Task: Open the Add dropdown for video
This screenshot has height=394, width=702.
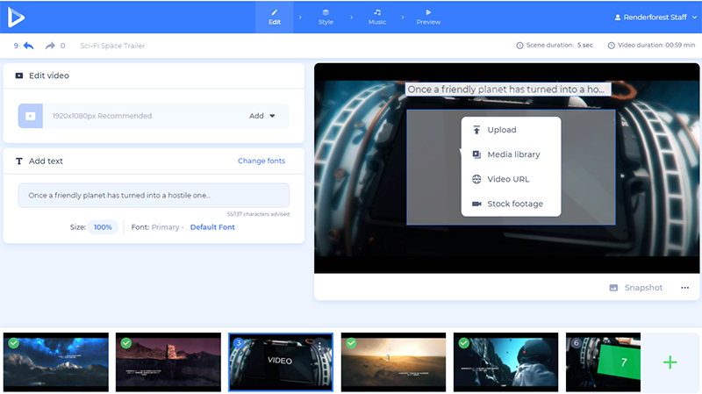Action: click(x=261, y=116)
